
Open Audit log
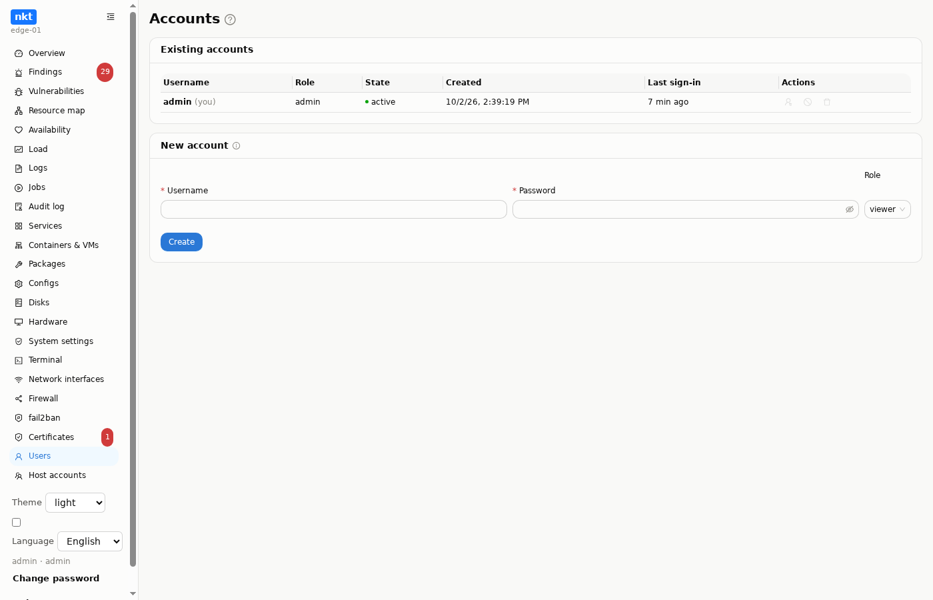(x=64, y=207)
